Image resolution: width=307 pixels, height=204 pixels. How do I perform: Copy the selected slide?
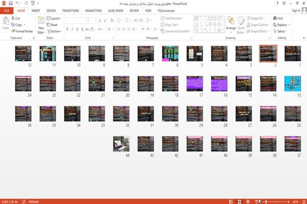point(17,25)
